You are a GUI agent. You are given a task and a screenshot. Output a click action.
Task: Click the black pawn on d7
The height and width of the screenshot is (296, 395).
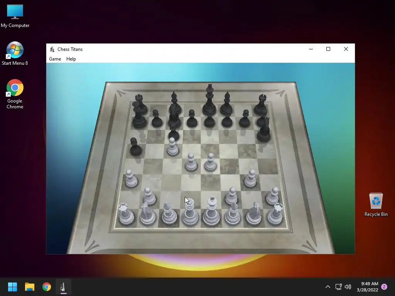pyautogui.click(x=192, y=118)
